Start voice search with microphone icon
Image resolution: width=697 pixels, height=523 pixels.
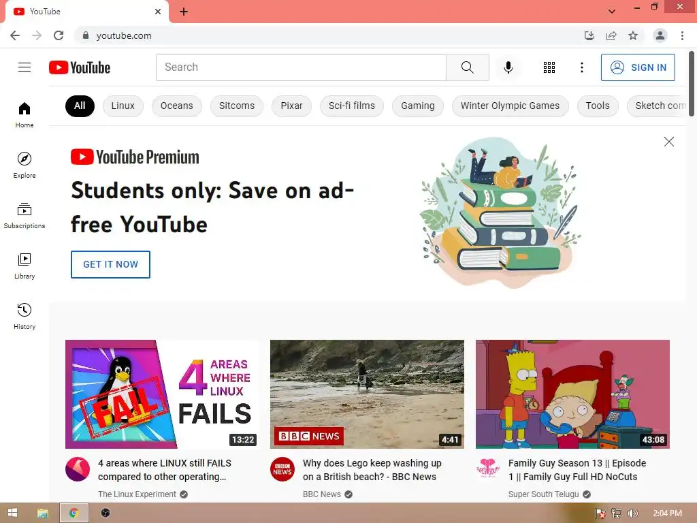click(508, 67)
